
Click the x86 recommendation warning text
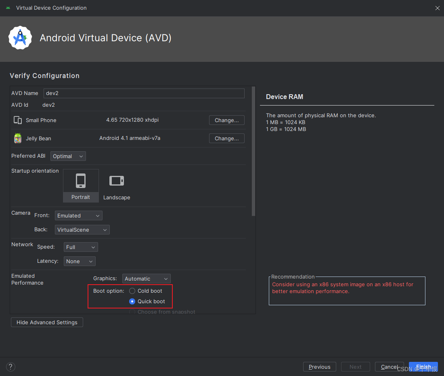[343, 288]
